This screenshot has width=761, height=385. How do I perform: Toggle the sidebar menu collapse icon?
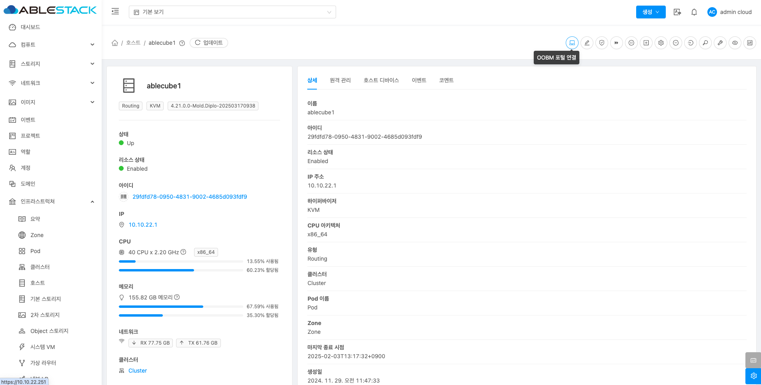click(115, 12)
